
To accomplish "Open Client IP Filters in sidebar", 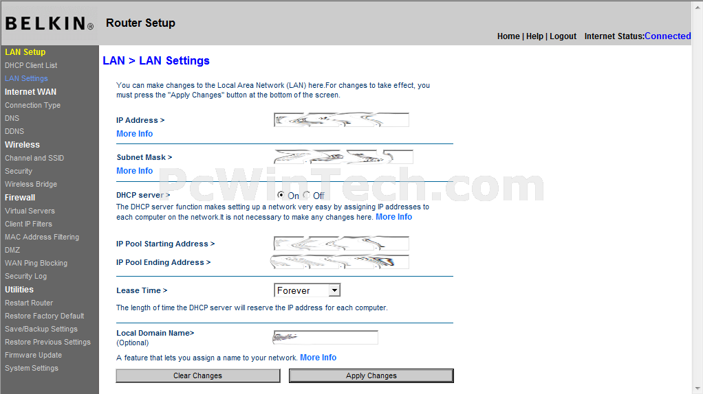I will (28, 224).
